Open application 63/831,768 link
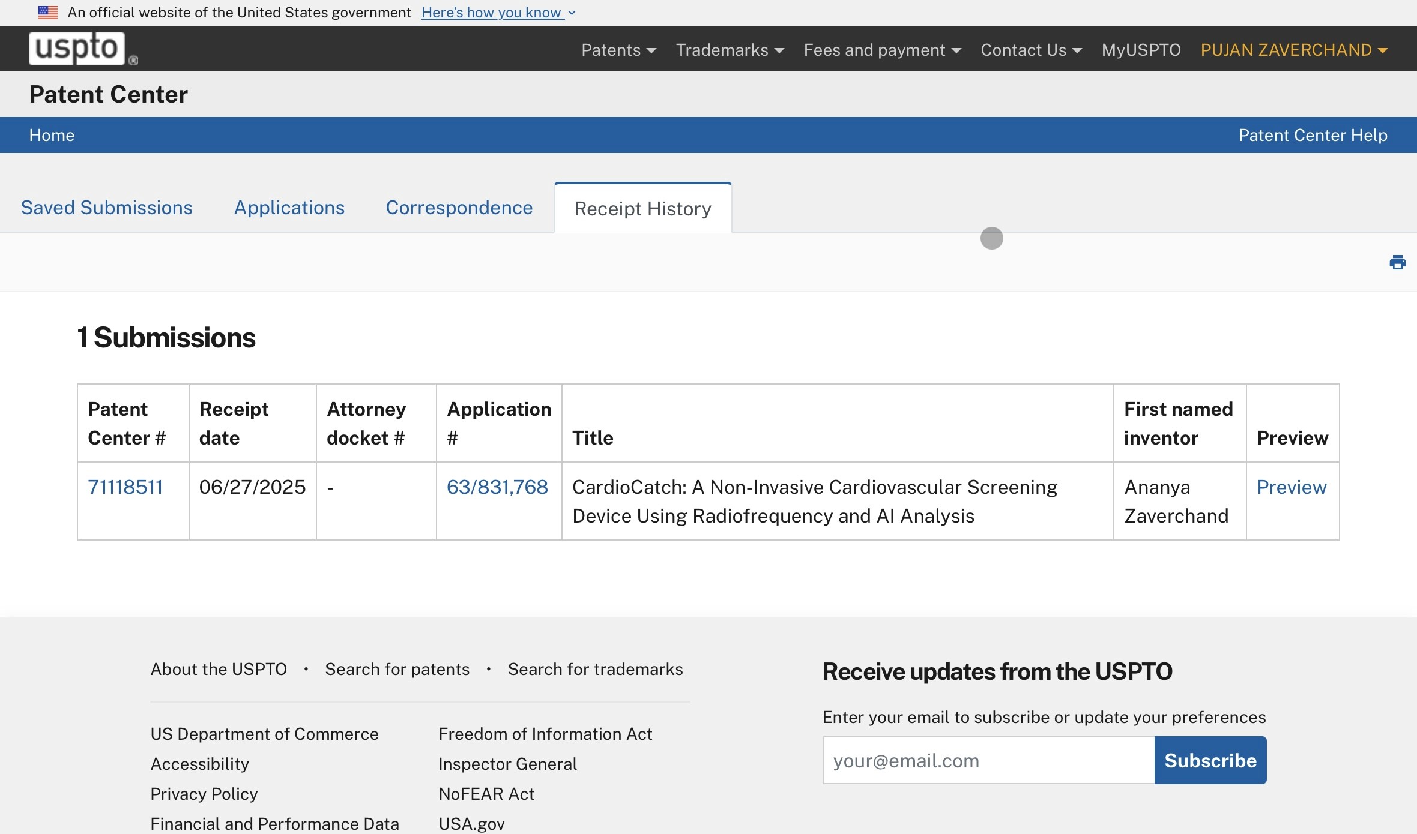The image size is (1417, 834). [x=497, y=487]
